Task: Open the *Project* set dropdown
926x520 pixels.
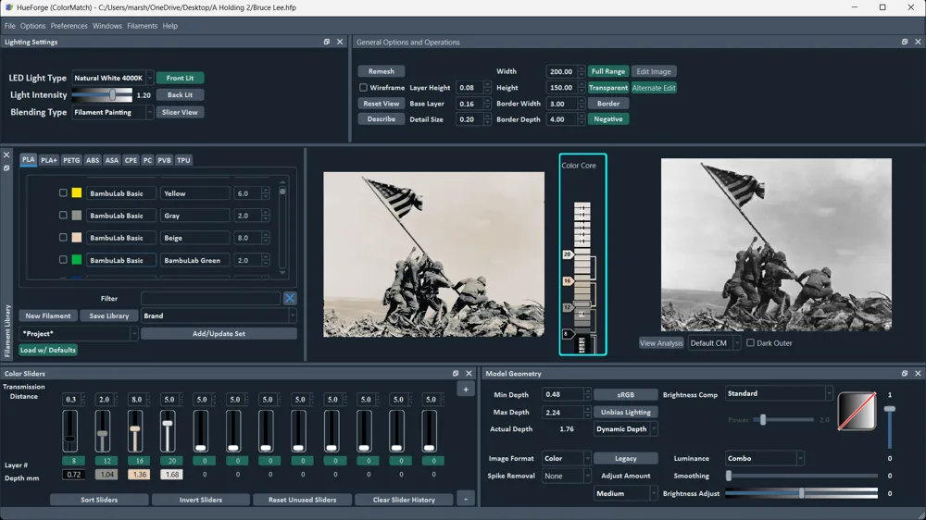Action: 78,333
